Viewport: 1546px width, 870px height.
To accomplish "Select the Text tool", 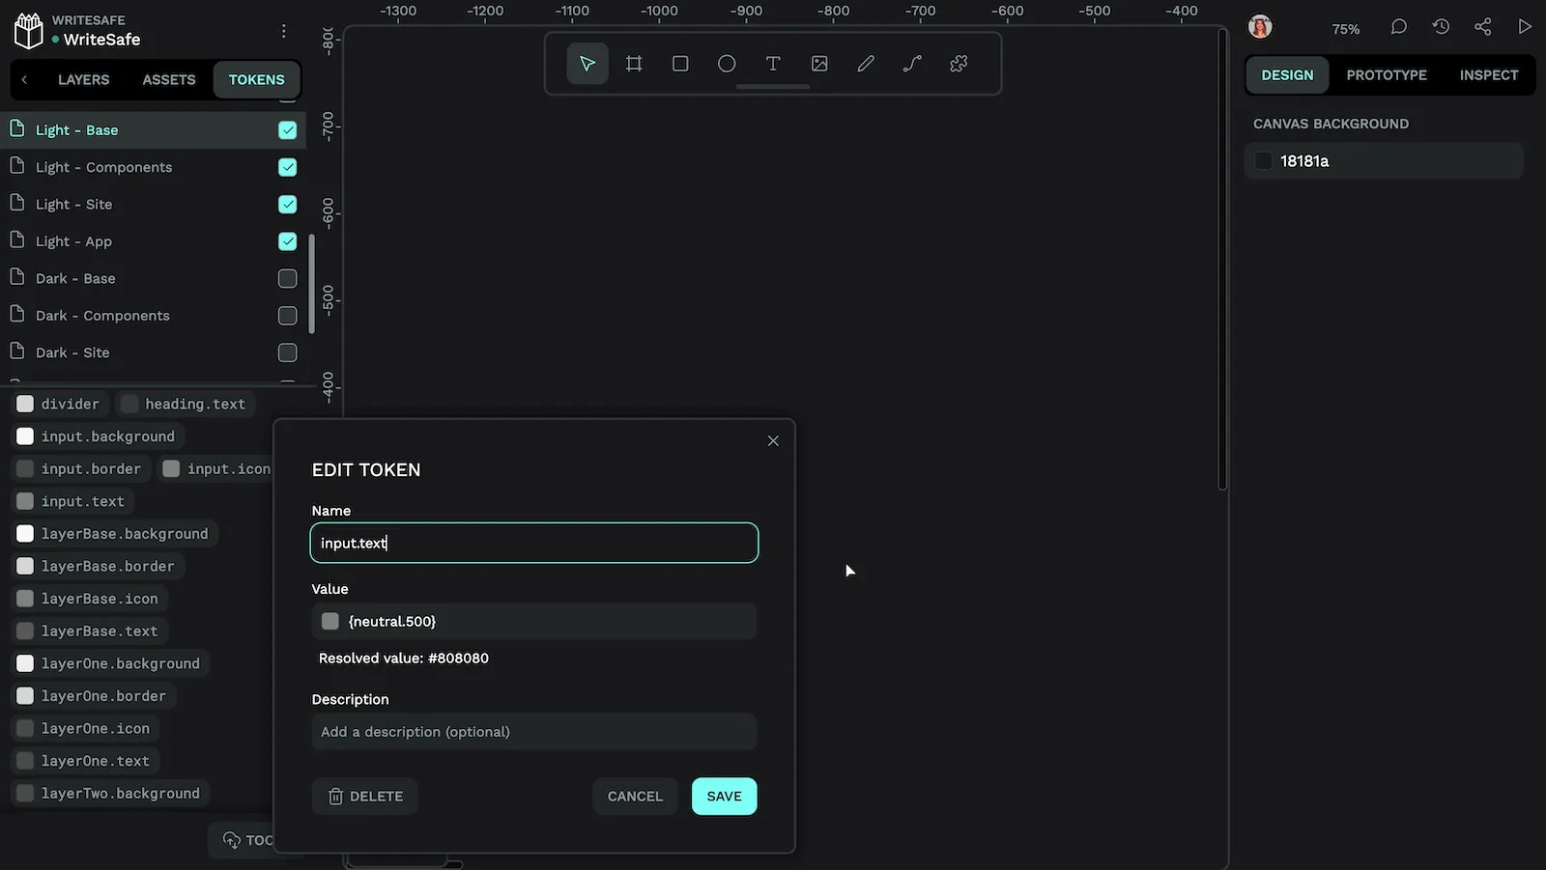I will (773, 64).
